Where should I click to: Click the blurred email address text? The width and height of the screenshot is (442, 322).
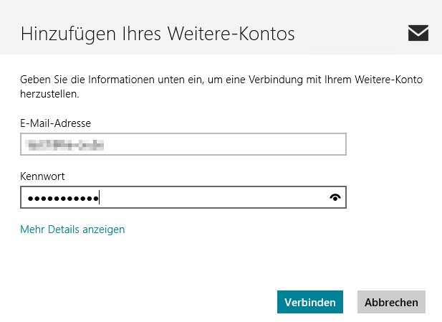point(64,145)
